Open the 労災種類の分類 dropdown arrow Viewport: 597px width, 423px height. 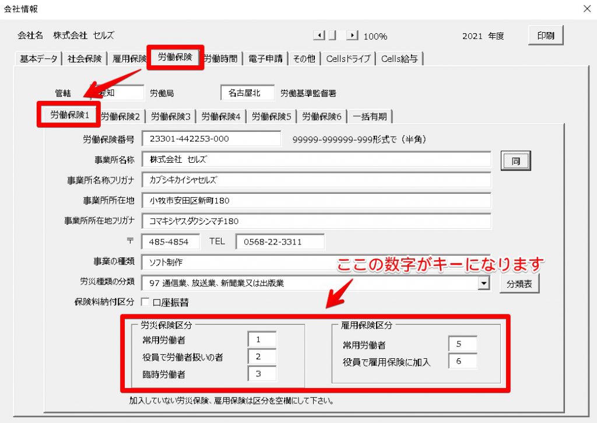(483, 283)
